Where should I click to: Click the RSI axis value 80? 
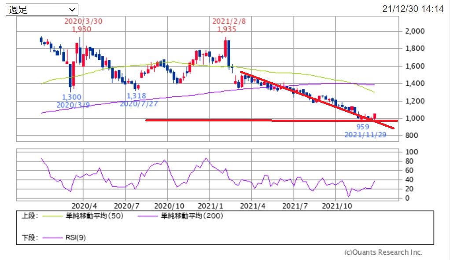409,161
